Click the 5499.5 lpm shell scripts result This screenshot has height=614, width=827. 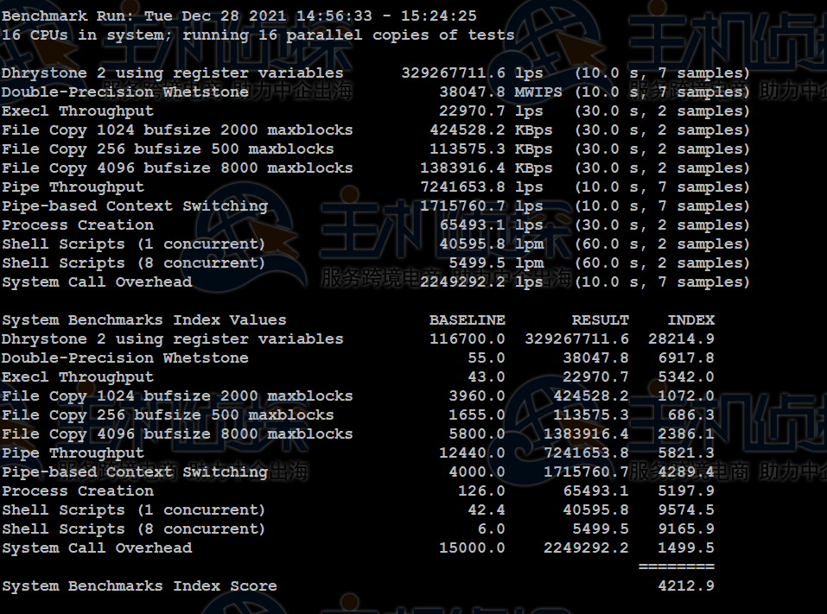point(495,263)
